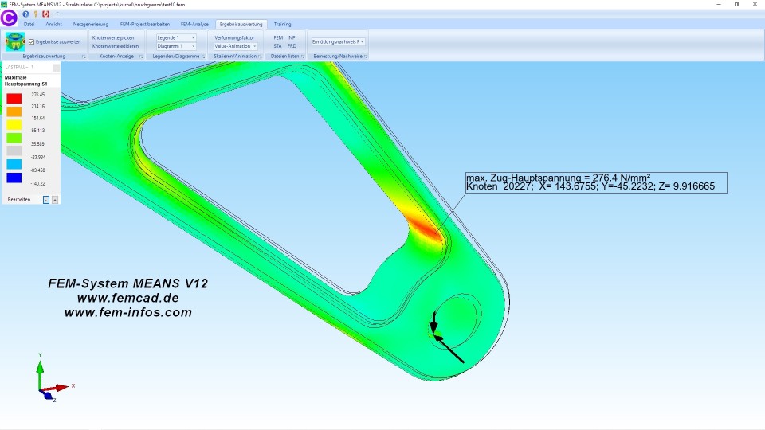
Task: Click the legend plus button beside Bearbeiten
Action: point(55,199)
